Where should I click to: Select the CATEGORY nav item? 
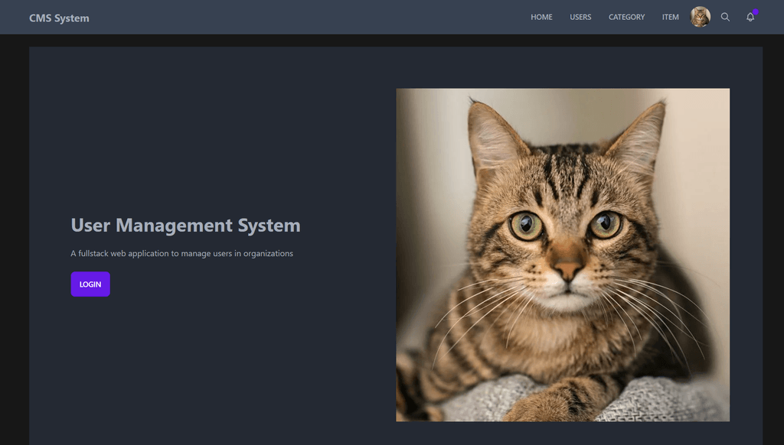[x=626, y=17]
